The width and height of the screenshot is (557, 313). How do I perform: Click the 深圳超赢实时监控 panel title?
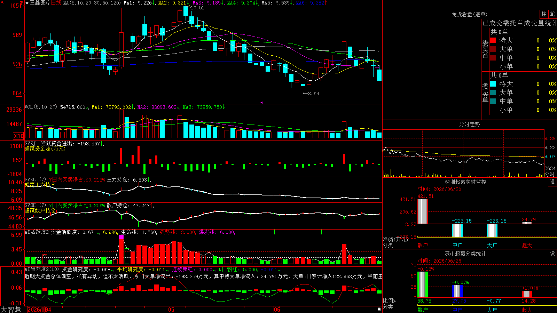[x=465, y=182]
